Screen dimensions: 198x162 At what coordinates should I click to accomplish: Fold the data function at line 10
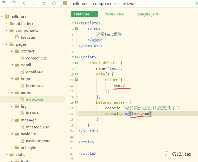[x=76, y=74]
